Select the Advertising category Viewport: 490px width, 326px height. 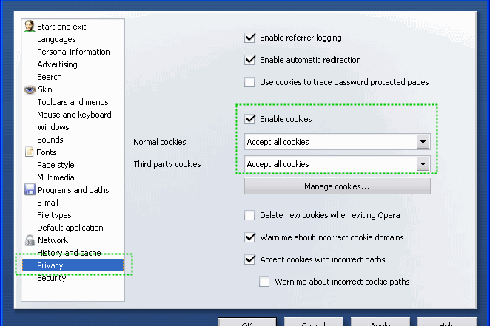(57, 64)
